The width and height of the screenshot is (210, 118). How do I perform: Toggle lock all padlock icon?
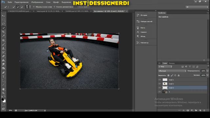click(178, 75)
